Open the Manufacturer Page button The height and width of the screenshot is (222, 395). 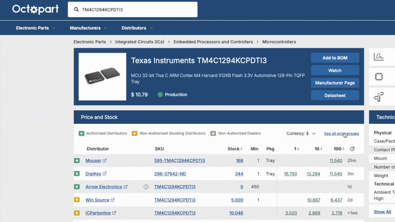[x=335, y=83]
